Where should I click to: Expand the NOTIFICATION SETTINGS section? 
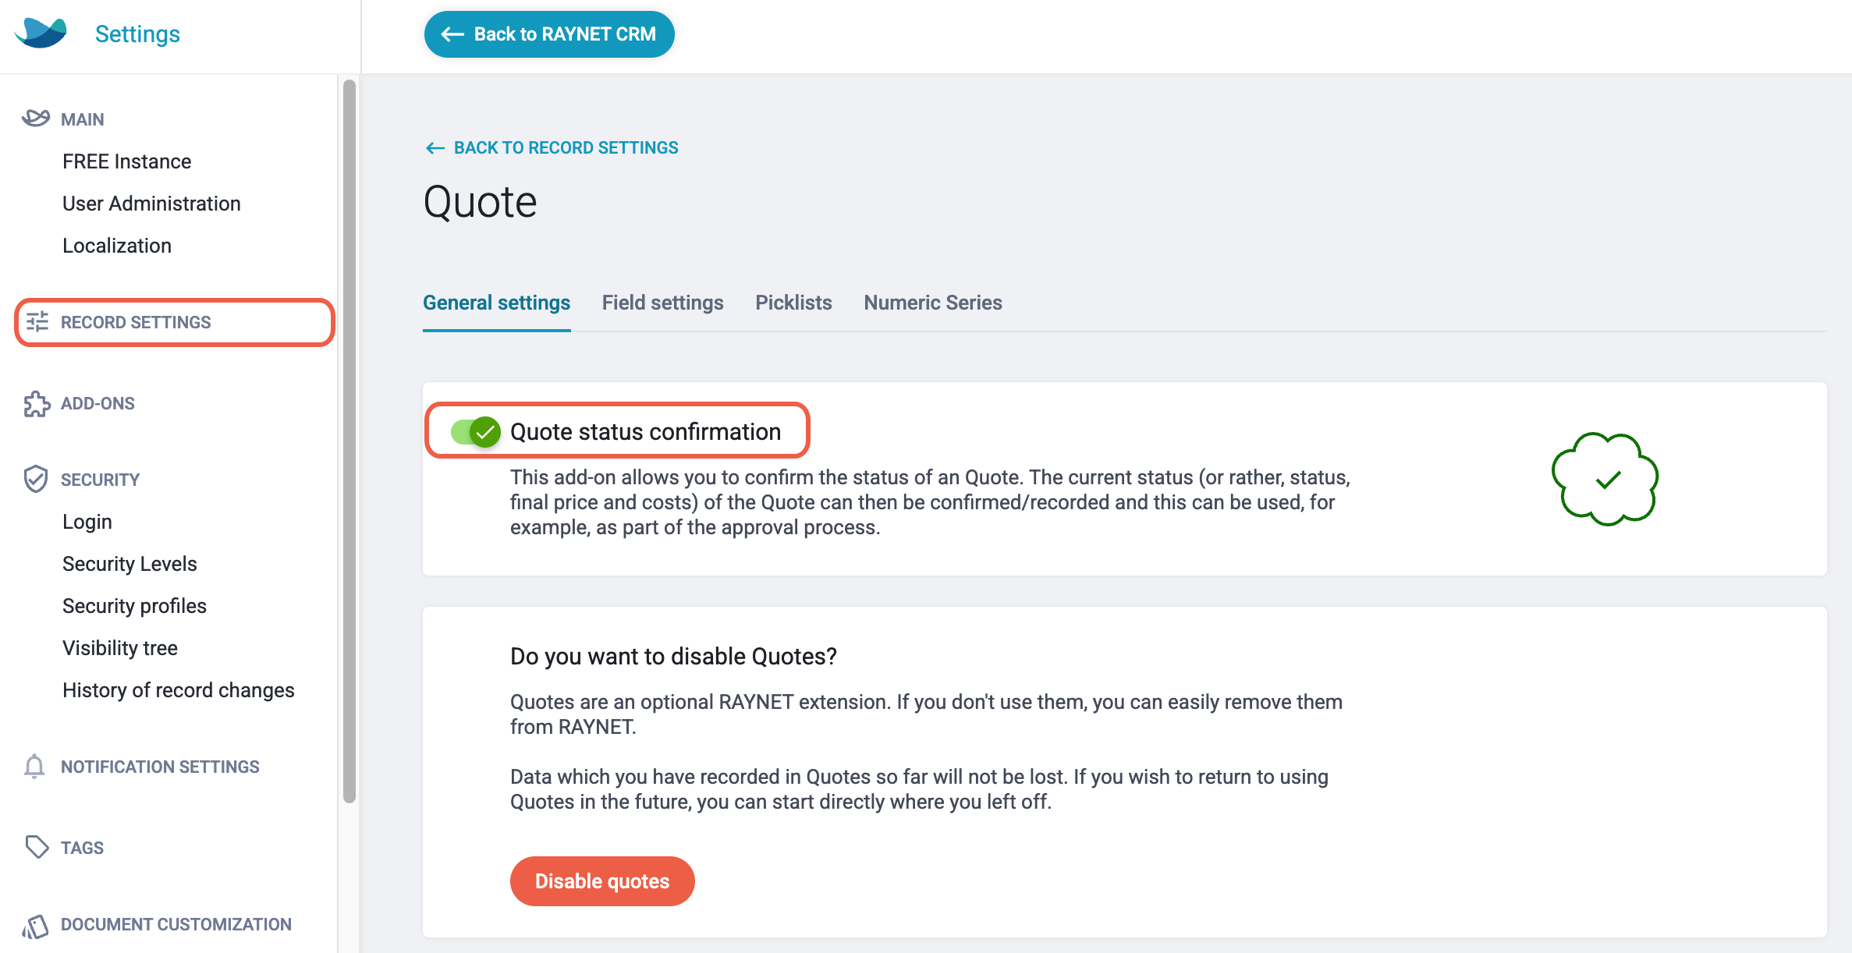click(x=160, y=767)
